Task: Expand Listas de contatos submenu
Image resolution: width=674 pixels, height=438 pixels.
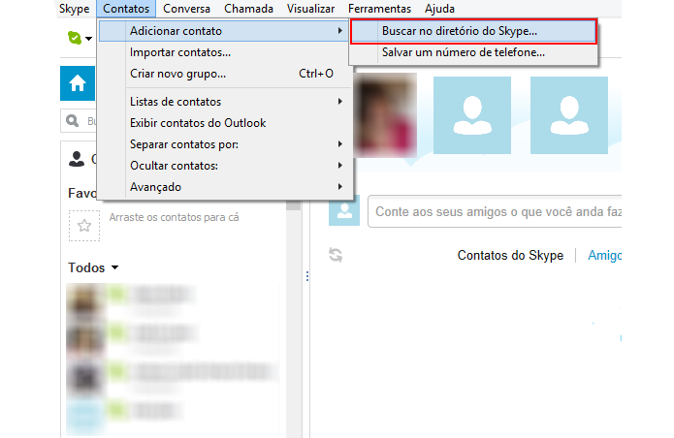Action: [x=223, y=102]
